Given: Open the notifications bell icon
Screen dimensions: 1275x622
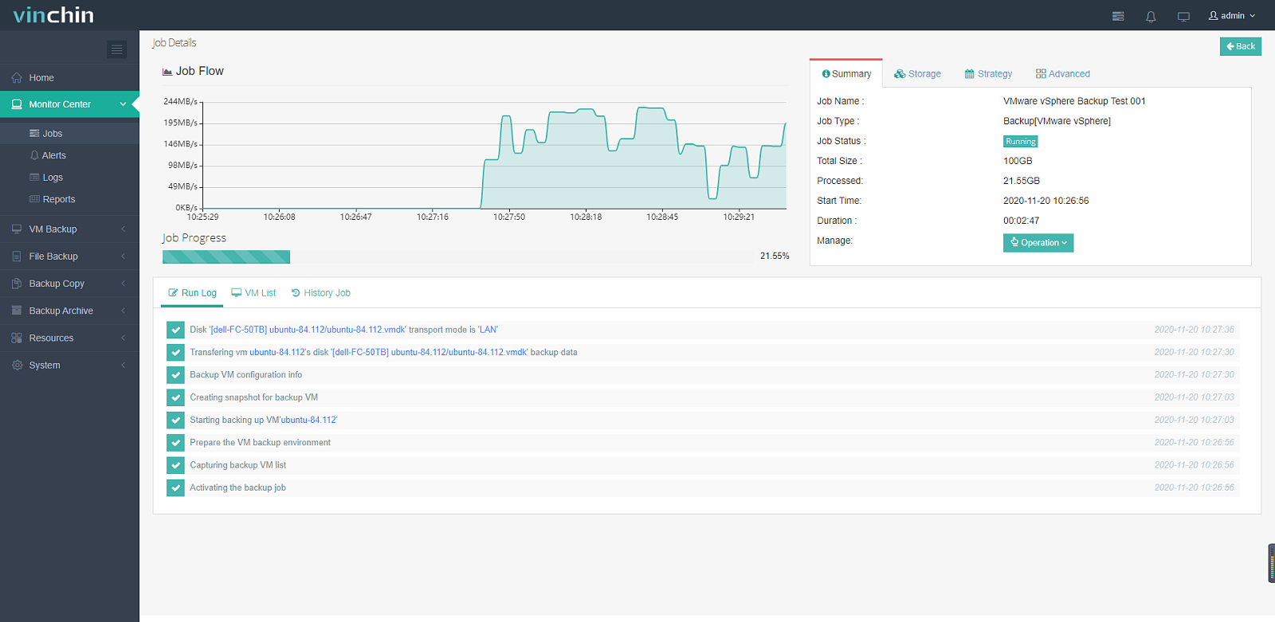Looking at the screenshot, I should click(1151, 16).
